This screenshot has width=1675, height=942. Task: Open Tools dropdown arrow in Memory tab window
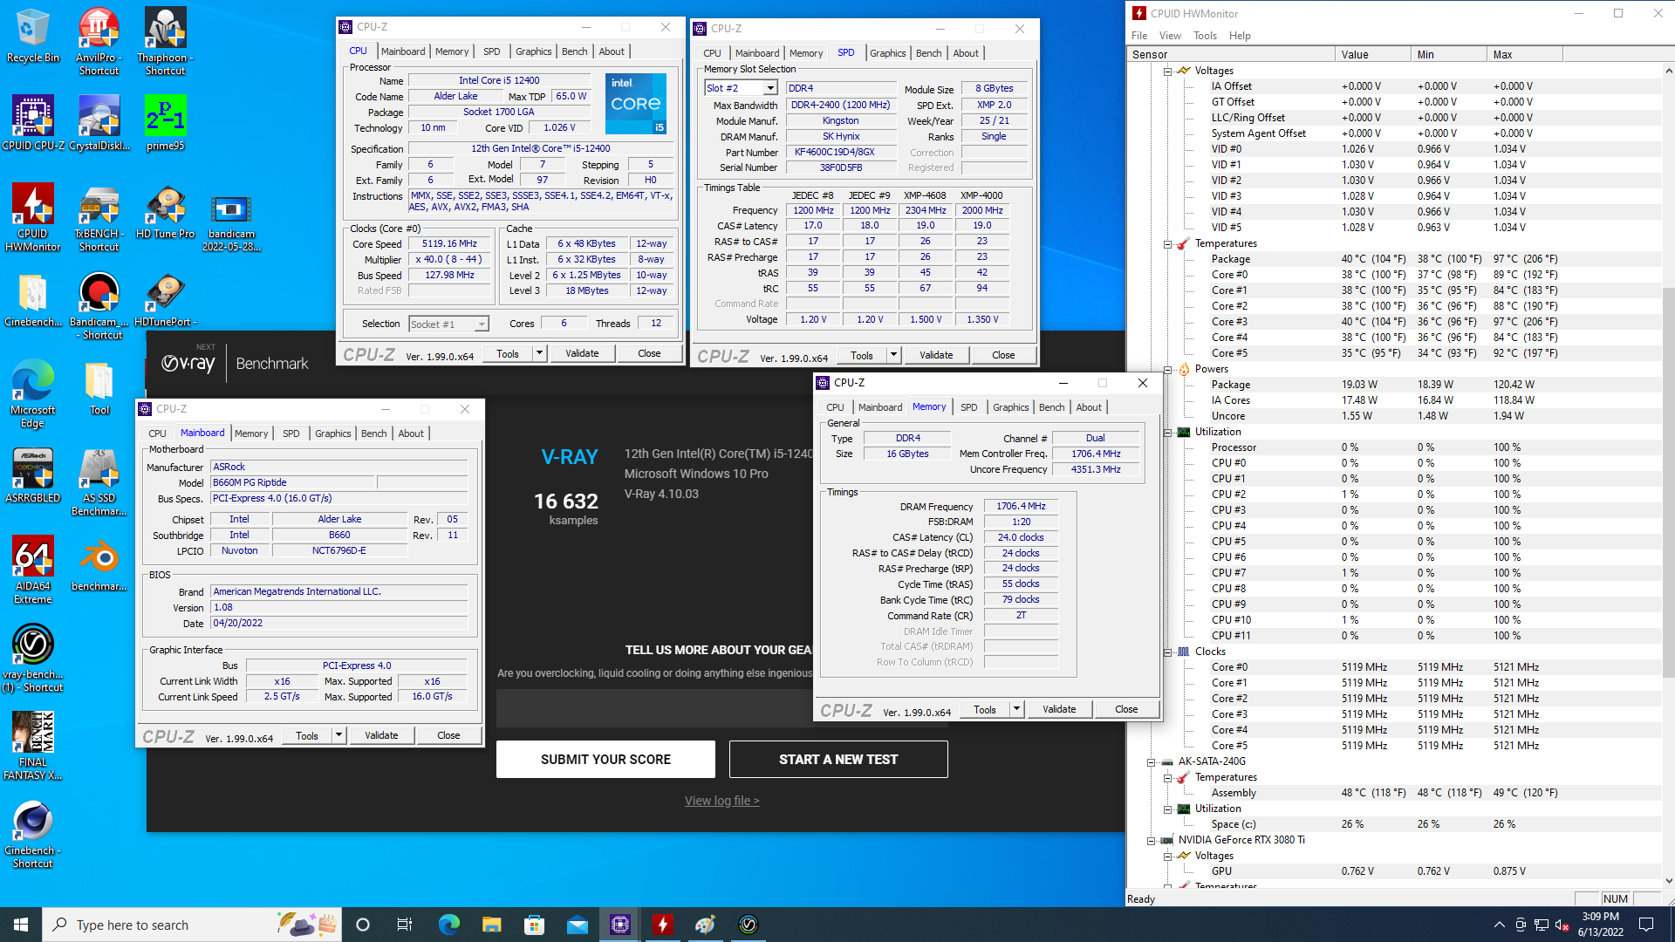tap(1016, 709)
